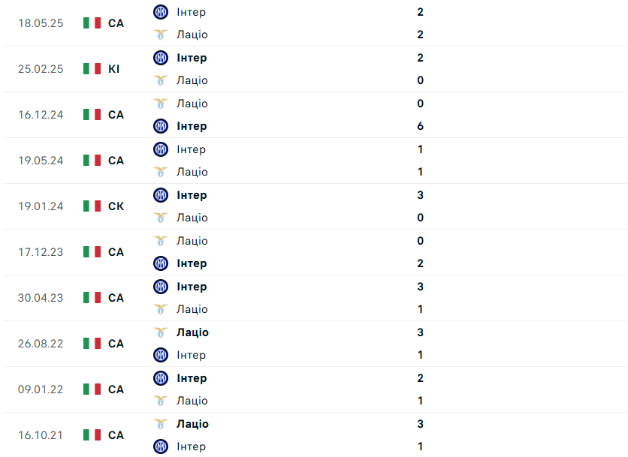Select Лаціо team name in 16.10.21 match
Image resolution: width=628 pixels, height=457 pixels.
point(192,424)
